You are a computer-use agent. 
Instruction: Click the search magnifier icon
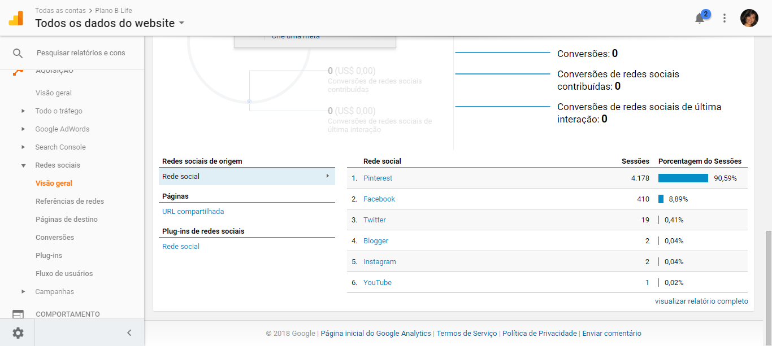click(18, 53)
